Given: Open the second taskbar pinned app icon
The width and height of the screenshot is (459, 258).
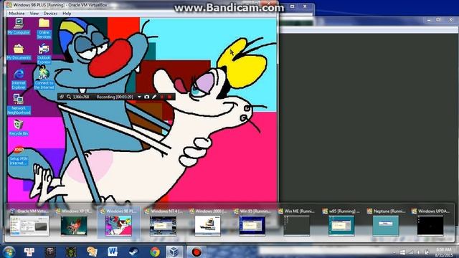Looking at the screenshot, I should [50, 252].
